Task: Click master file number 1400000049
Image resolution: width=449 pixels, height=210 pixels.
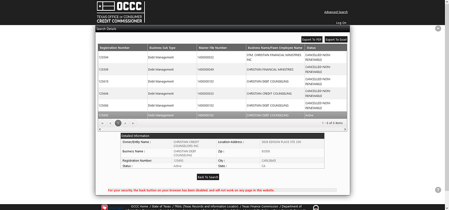Action: pos(206,70)
